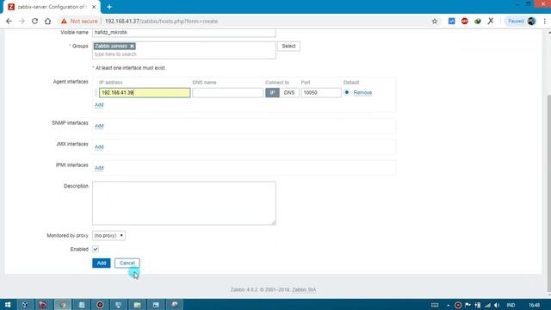Click the network icon in system tray

coord(487,305)
